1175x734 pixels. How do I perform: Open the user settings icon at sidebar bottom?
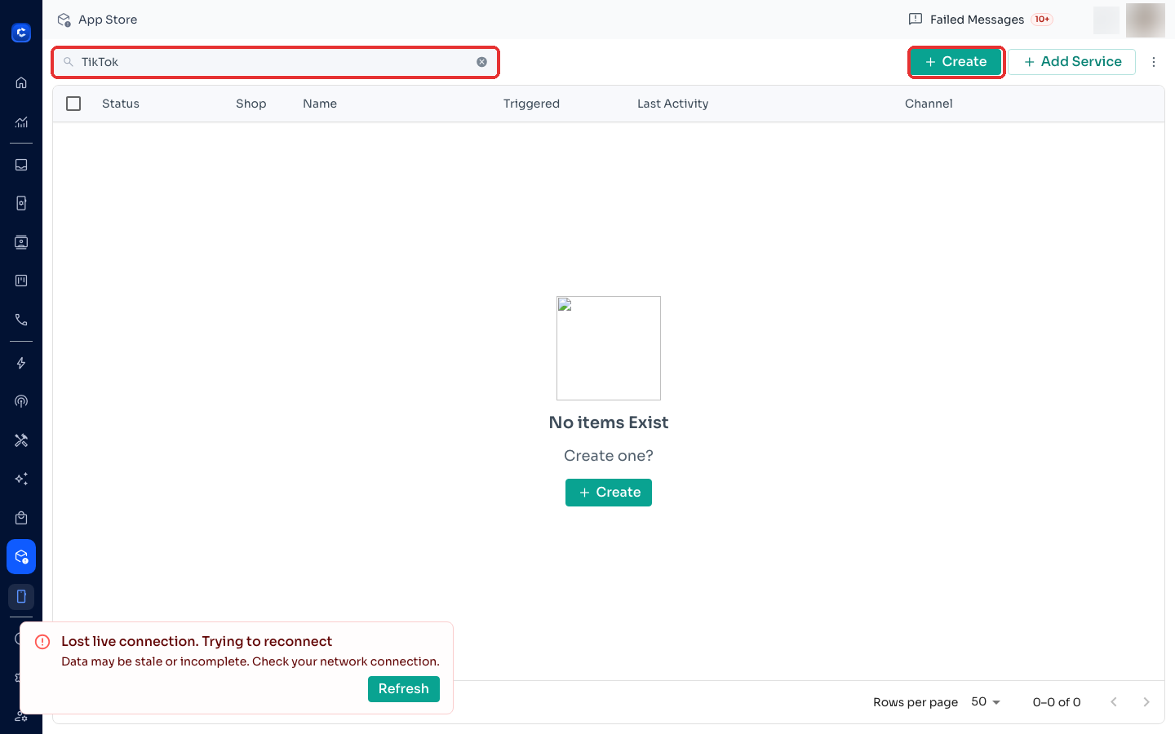(x=21, y=716)
